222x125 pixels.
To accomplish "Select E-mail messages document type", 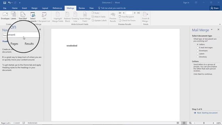I will pyautogui.click(x=198, y=48).
